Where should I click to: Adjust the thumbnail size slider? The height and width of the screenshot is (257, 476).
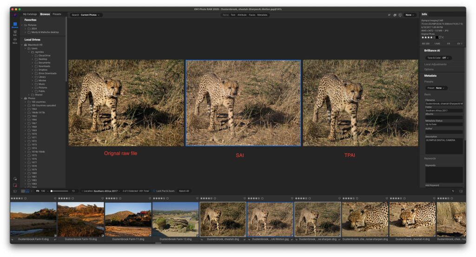pyautogui.click(x=59, y=191)
